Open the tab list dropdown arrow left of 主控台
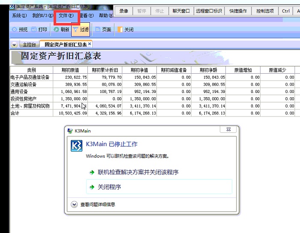The height and width of the screenshot is (233, 300). coord(14,45)
